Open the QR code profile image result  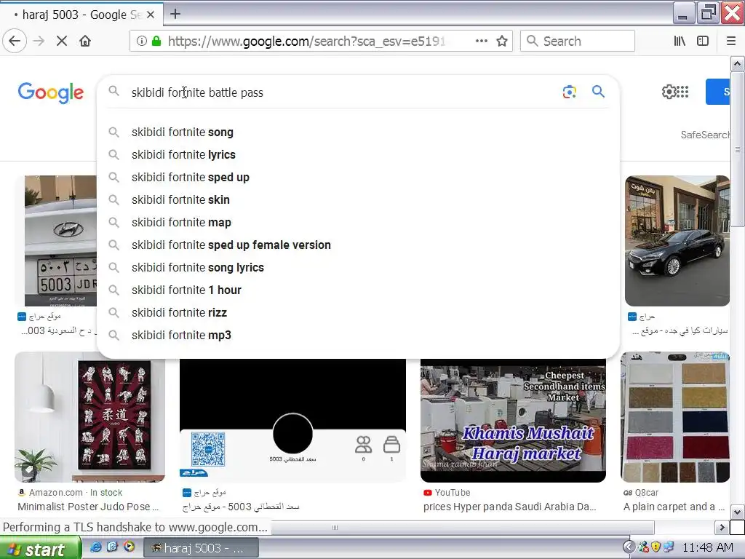coord(292,421)
